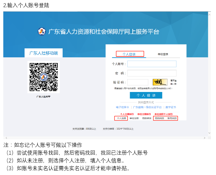The height and width of the screenshot is (175, 216).
Task: Click the text 支持浏览器：IE8及以上
Action: pyautogui.click(x=84, y=129)
